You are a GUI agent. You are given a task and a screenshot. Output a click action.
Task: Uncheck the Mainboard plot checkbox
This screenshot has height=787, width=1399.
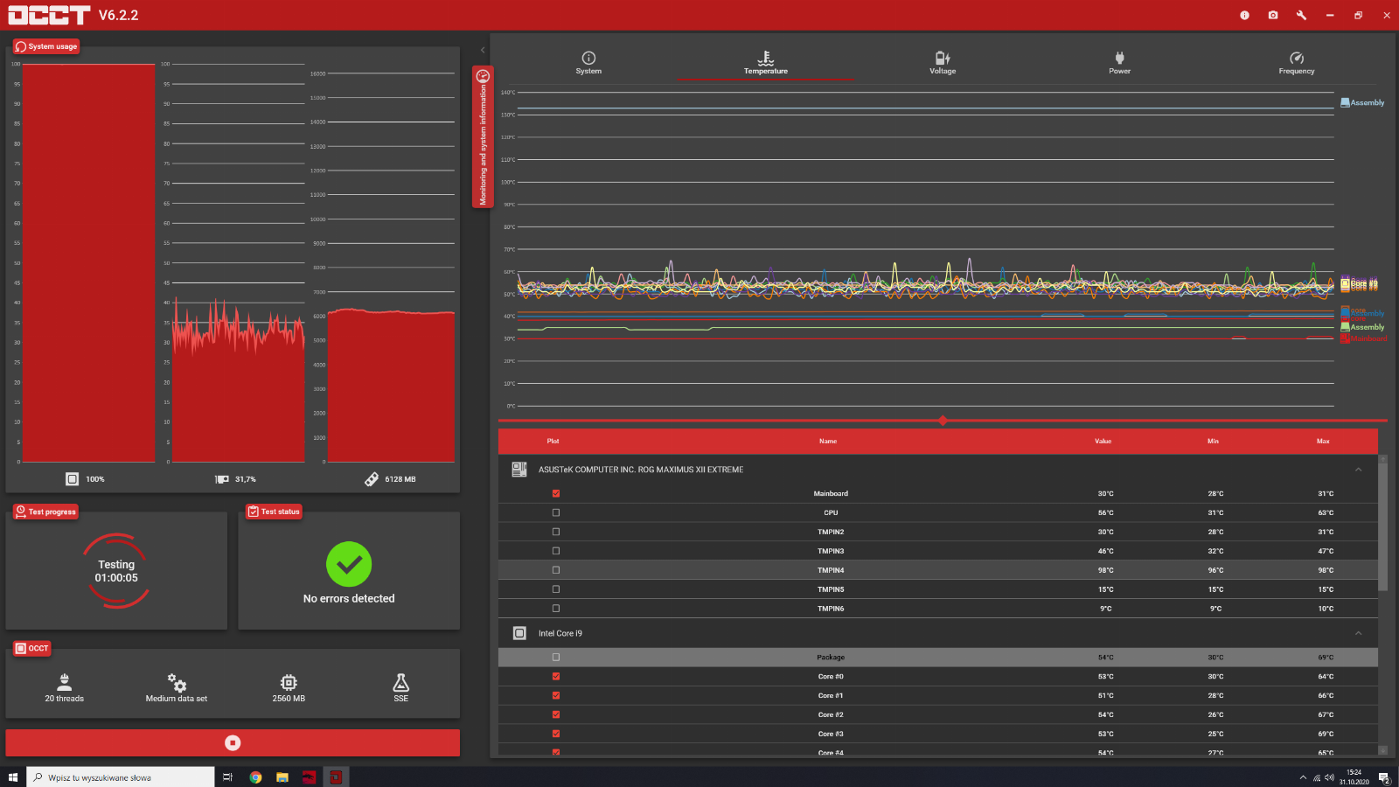[x=556, y=493]
